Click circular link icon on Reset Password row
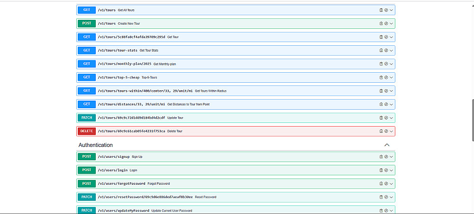 point(386,197)
